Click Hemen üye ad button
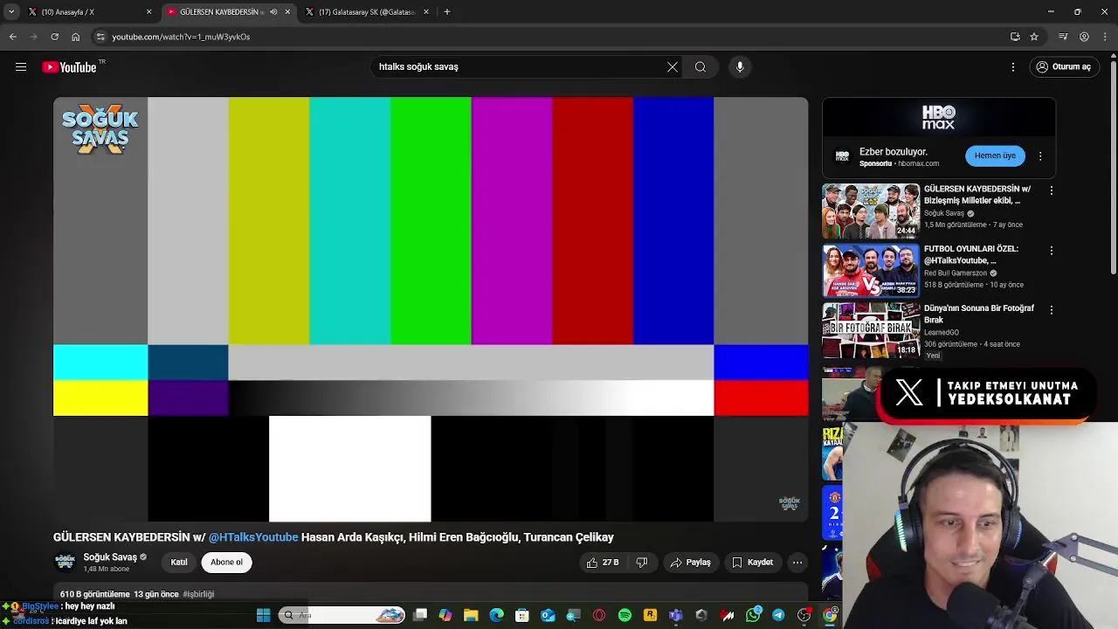 (995, 156)
